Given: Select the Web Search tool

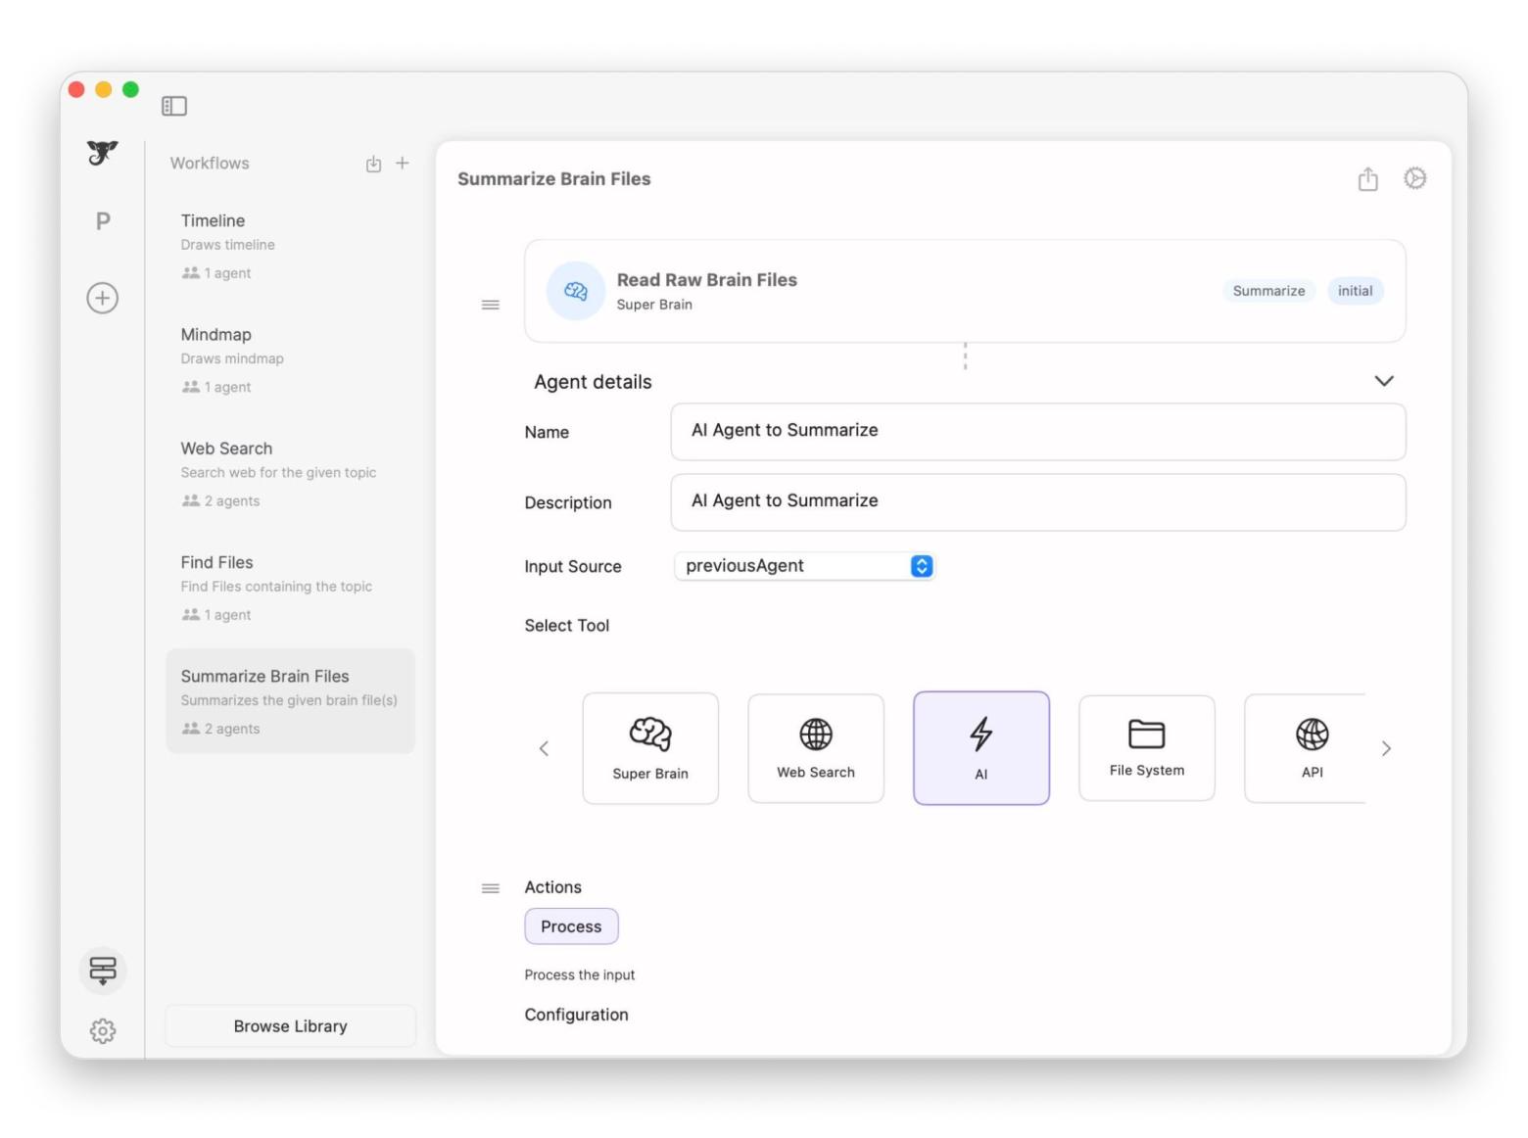Looking at the screenshot, I should point(815,748).
